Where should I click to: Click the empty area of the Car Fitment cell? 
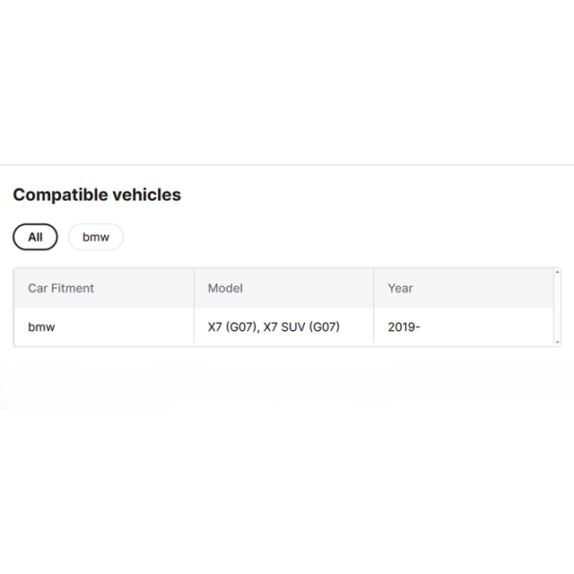click(x=125, y=326)
